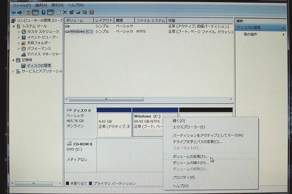Screen dimensions: 292x194
Task: Choose ボリュームの拡張(X)... from context menu
Action: [190, 156]
